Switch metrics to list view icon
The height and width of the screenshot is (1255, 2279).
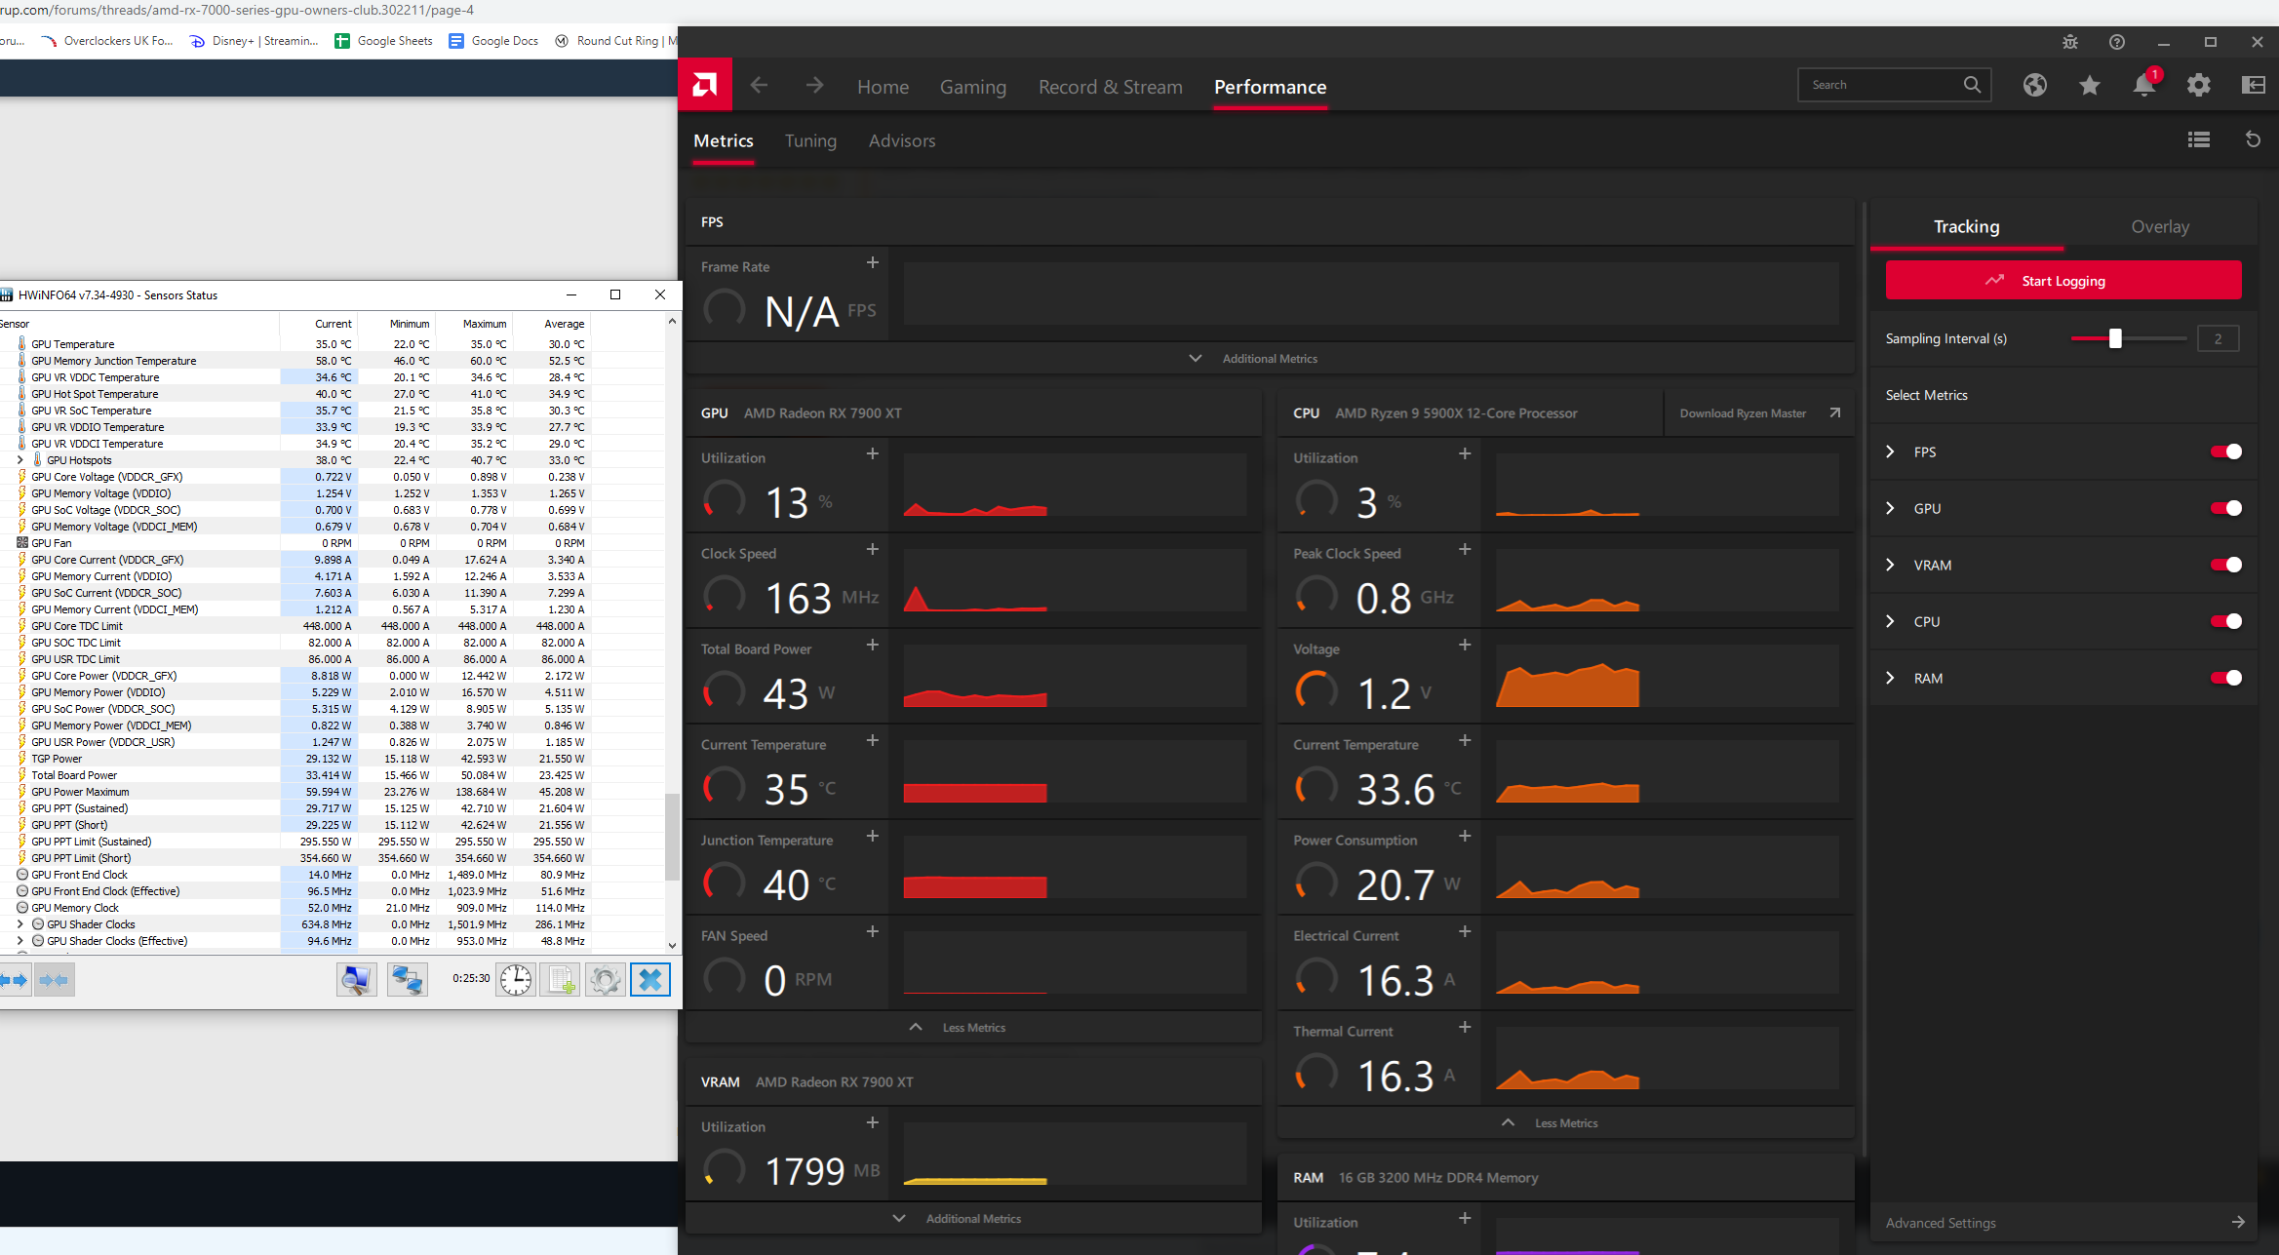(x=2198, y=139)
